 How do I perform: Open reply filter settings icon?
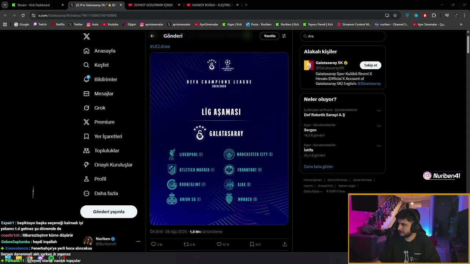tap(284, 36)
